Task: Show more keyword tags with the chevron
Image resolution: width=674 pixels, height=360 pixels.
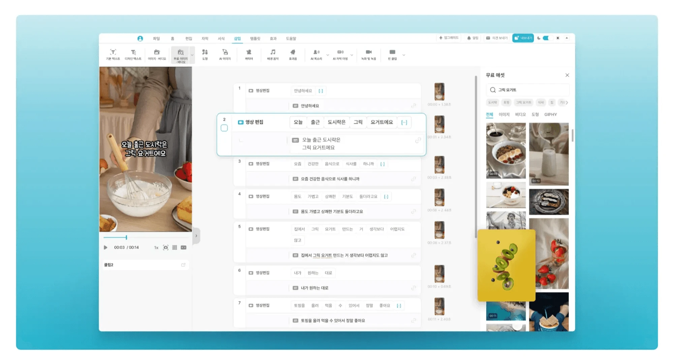Action: pos(567,103)
